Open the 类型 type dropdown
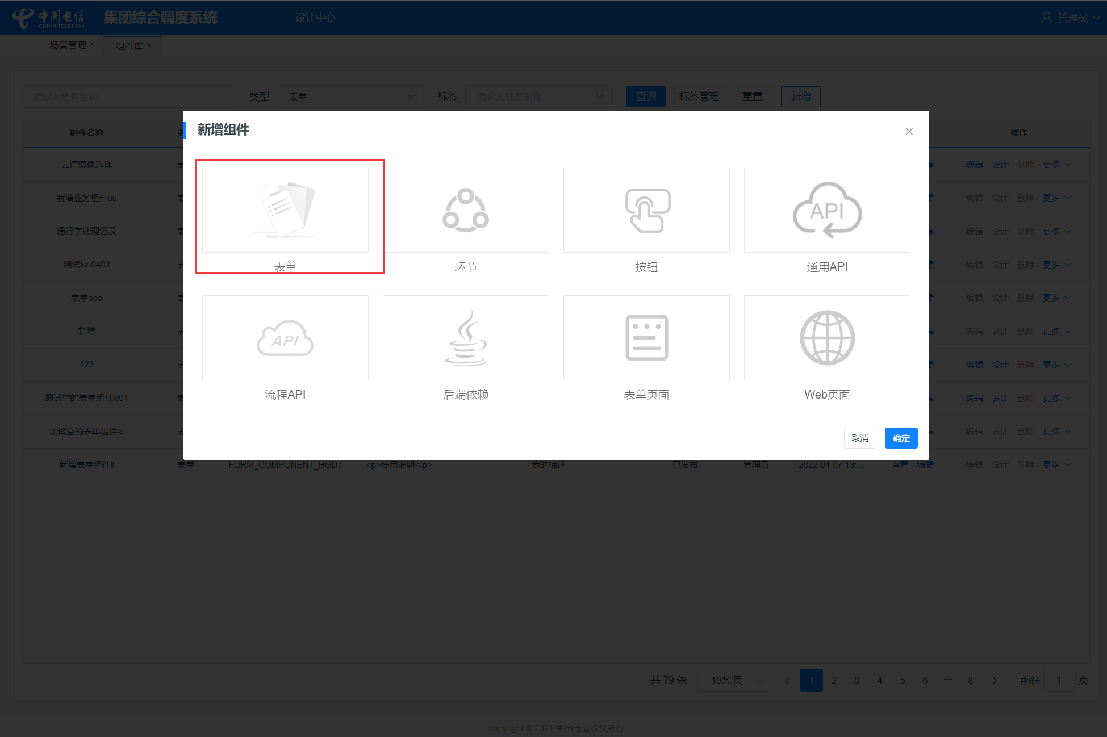This screenshot has width=1107, height=737. pyautogui.click(x=350, y=97)
